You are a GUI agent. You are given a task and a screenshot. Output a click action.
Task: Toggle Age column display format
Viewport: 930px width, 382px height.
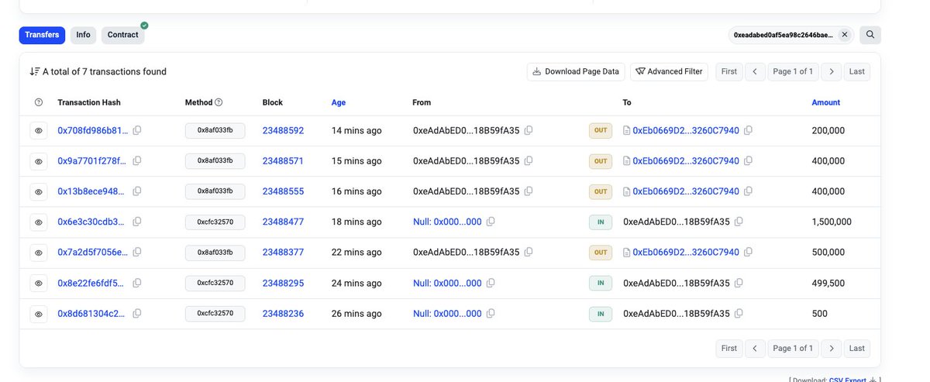339,102
